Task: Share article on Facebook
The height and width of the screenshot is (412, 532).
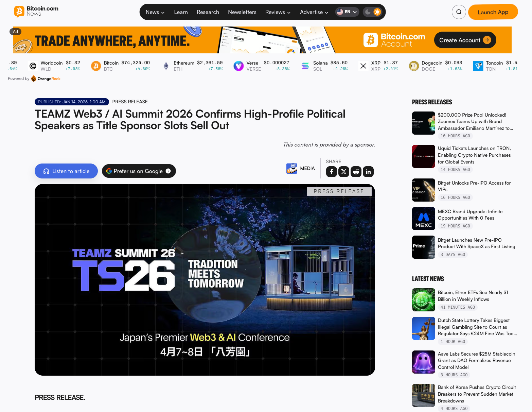Action: click(332, 172)
